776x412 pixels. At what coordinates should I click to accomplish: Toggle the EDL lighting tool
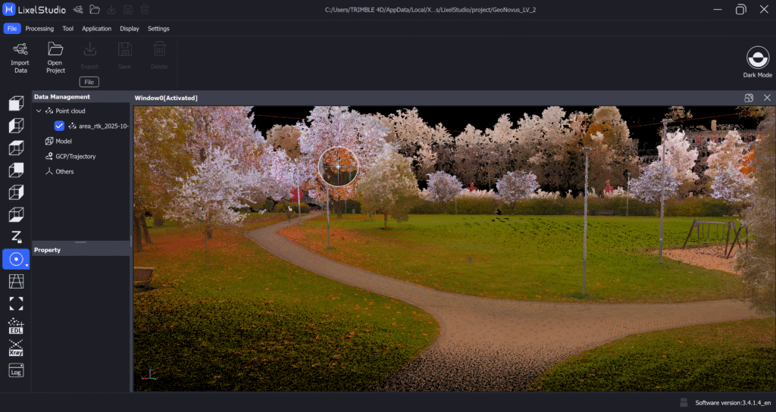pyautogui.click(x=16, y=326)
